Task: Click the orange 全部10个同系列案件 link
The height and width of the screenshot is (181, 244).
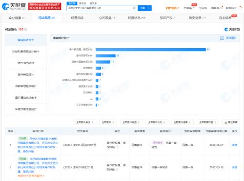Action: tap(31, 176)
